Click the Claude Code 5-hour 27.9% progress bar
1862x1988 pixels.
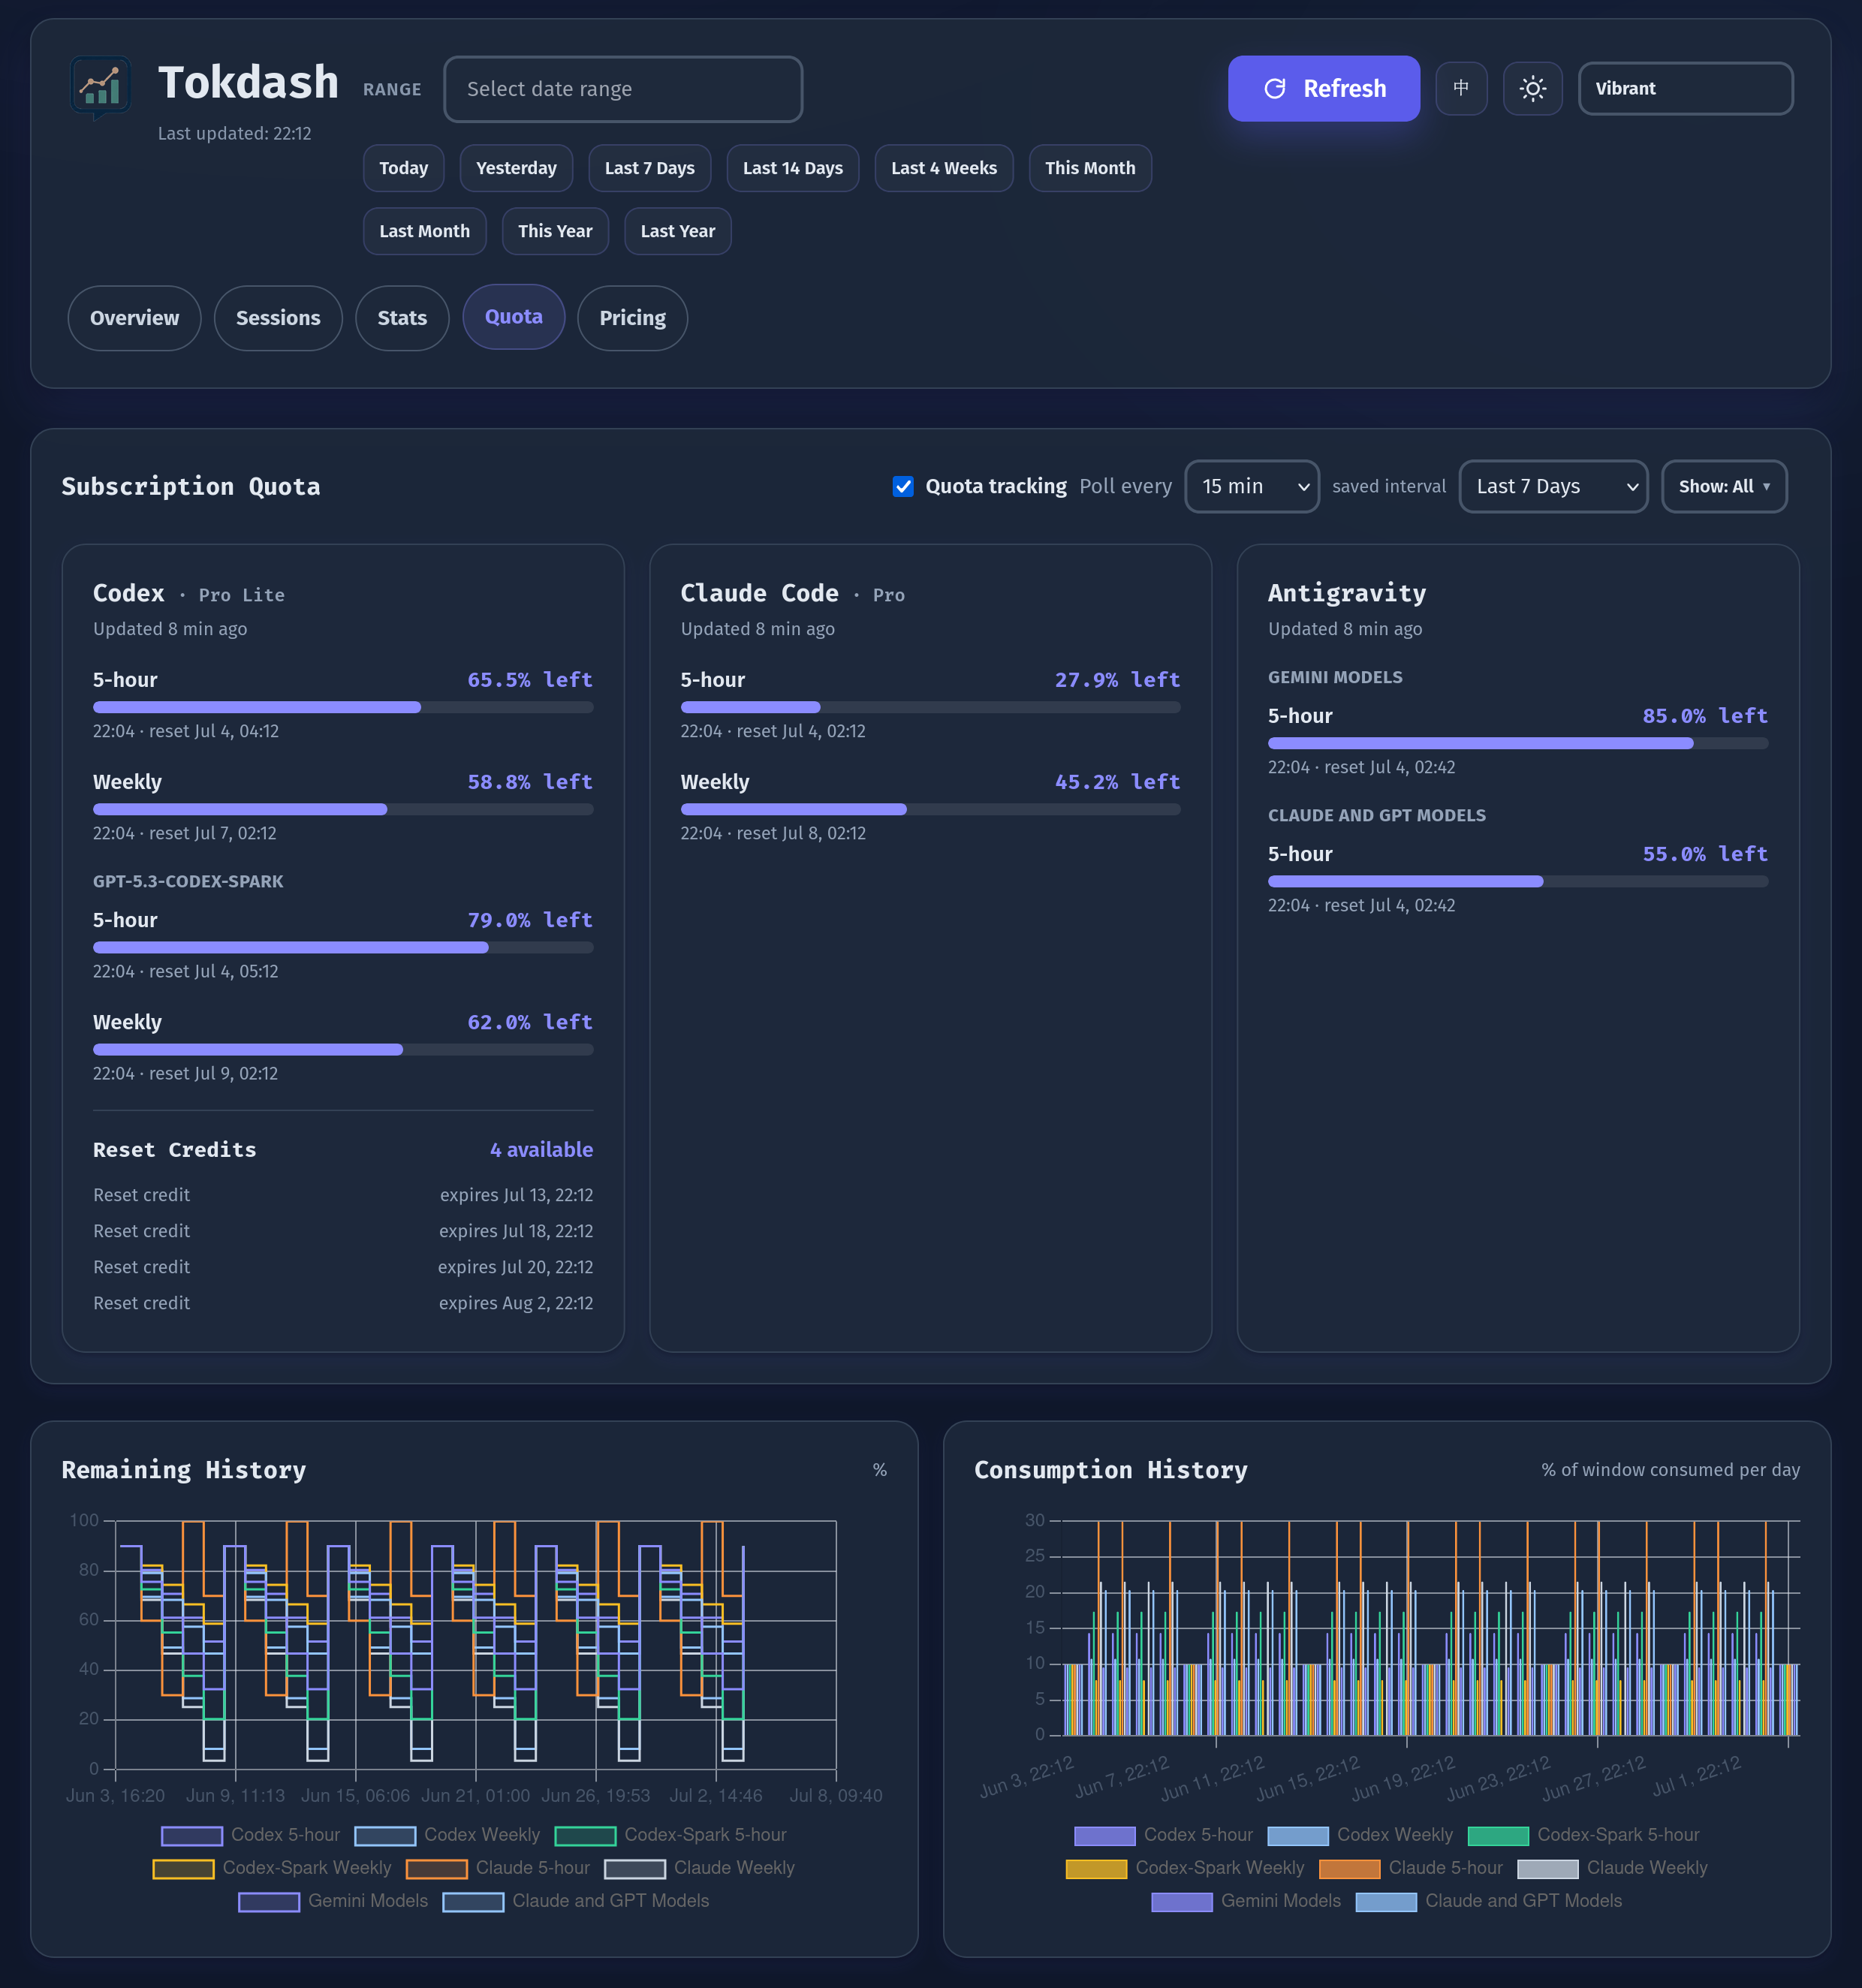(x=930, y=707)
